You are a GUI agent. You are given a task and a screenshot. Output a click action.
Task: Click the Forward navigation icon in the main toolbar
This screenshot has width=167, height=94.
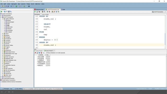20,6
